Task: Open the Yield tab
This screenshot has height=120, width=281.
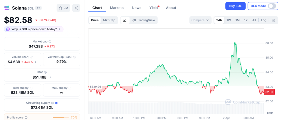Action: pyautogui.click(x=154, y=8)
